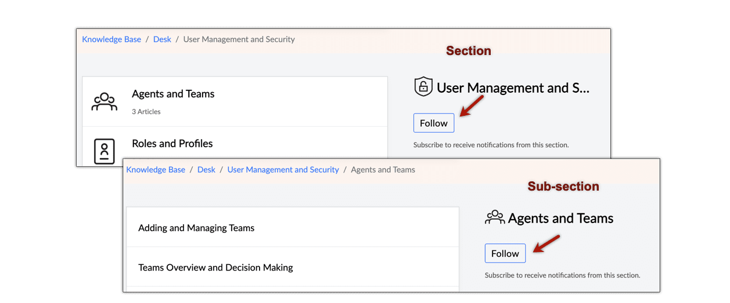The width and height of the screenshot is (730, 303).
Task: Click the large Agents and Teams heading in the Sub-section panel
Action: tap(560, 218)
